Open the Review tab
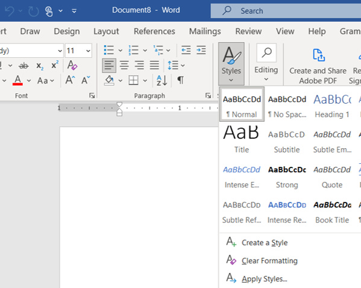Screen dimensions: 361x288 coord(248,31)
